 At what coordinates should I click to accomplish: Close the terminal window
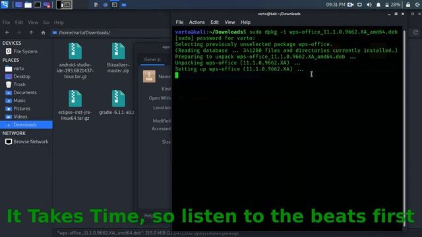pyautogui.click(x=403, y=14)
